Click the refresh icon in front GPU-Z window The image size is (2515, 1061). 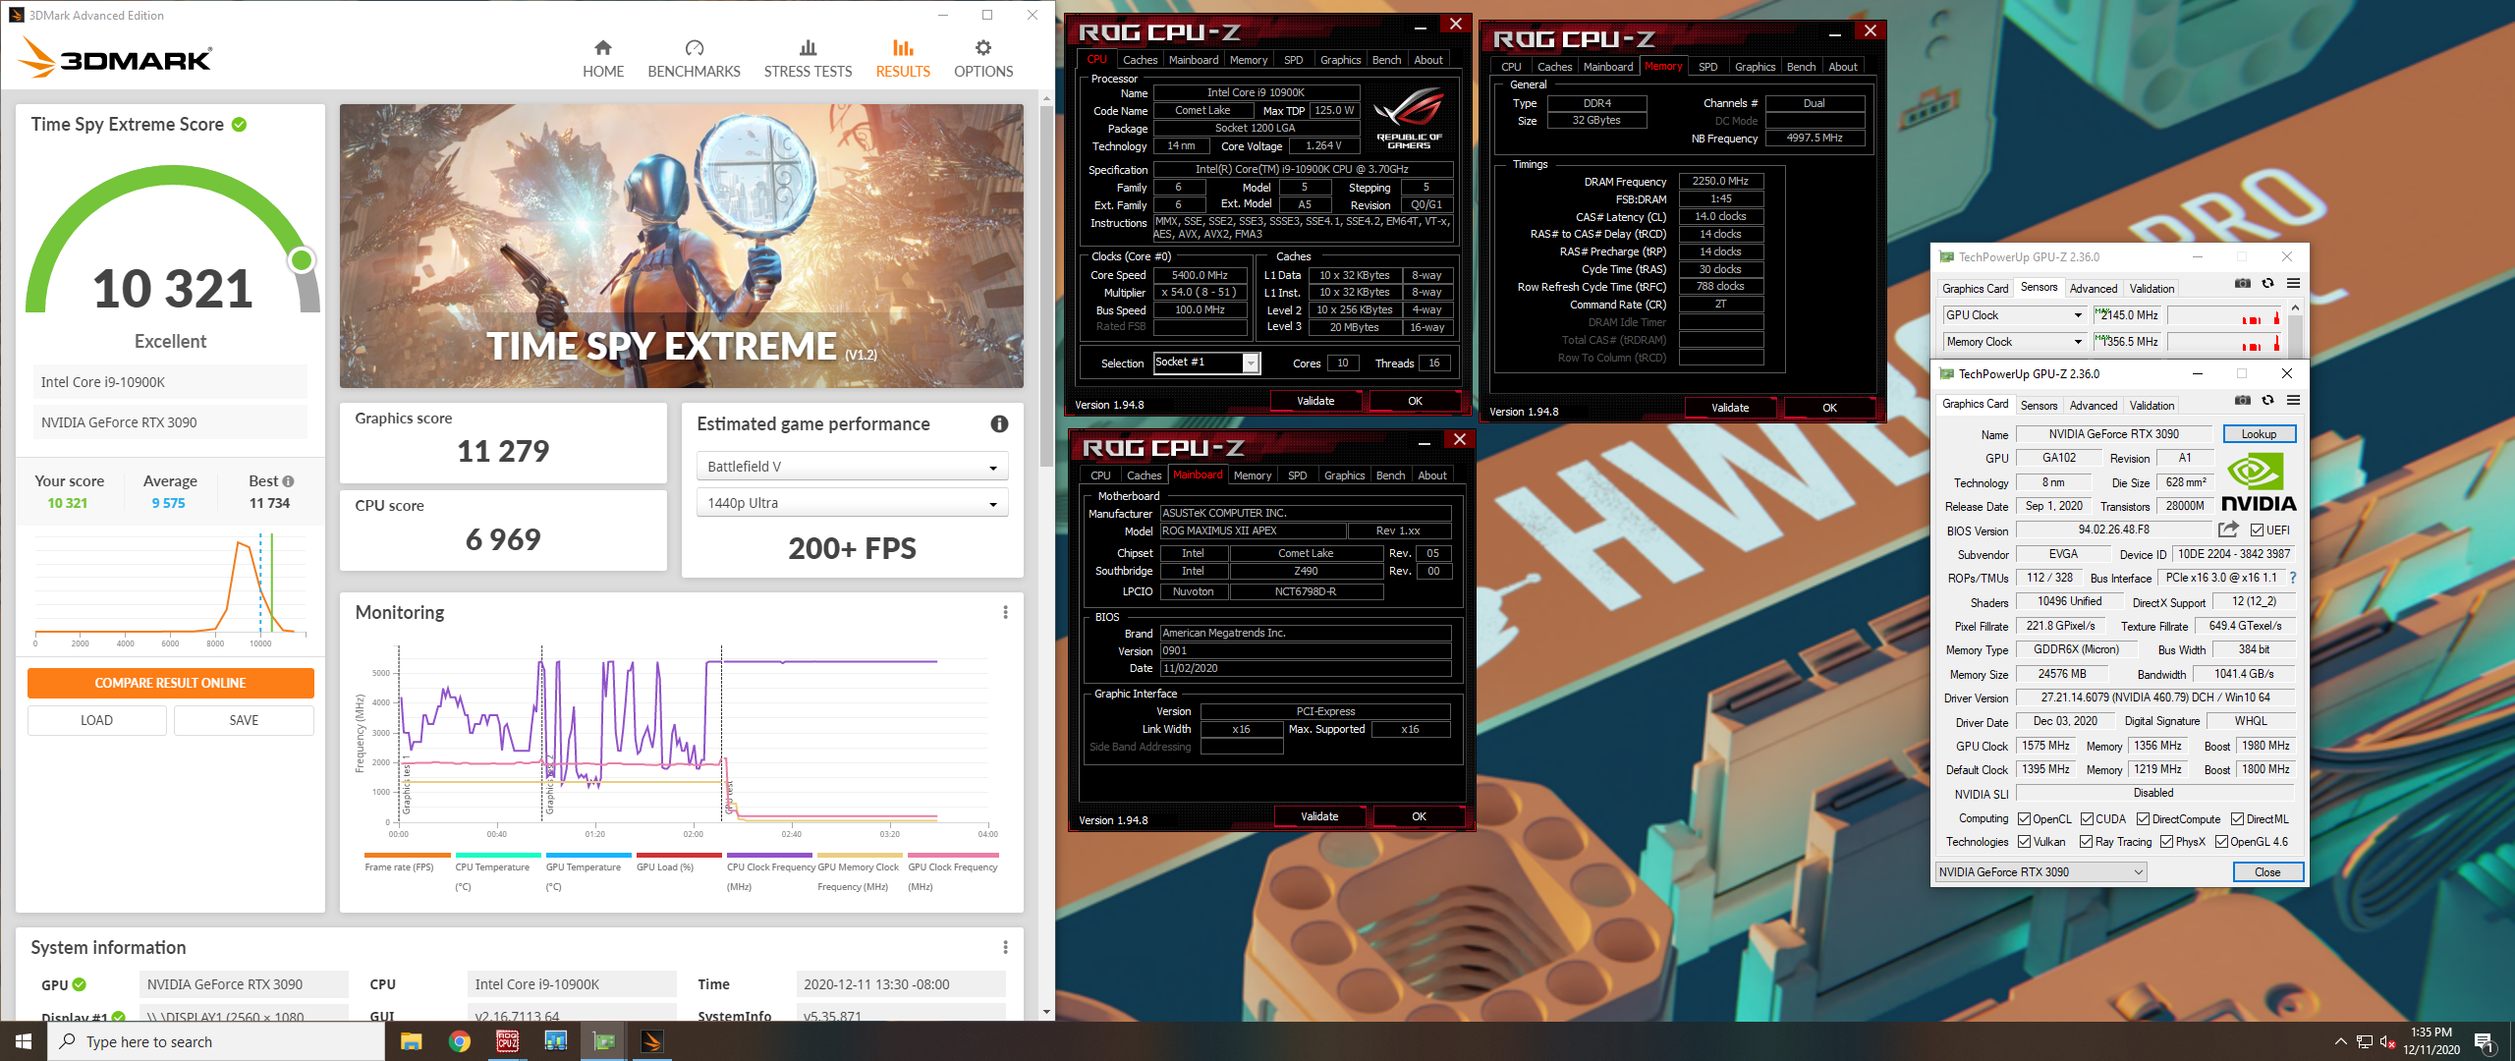tap(2268, 400)
